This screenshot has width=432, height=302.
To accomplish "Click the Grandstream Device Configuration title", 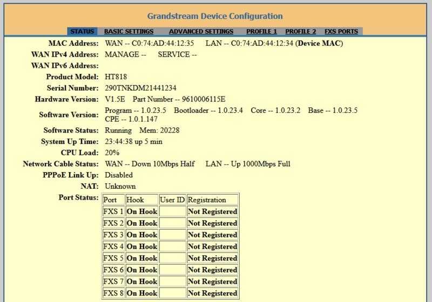I will pos(215,16).
